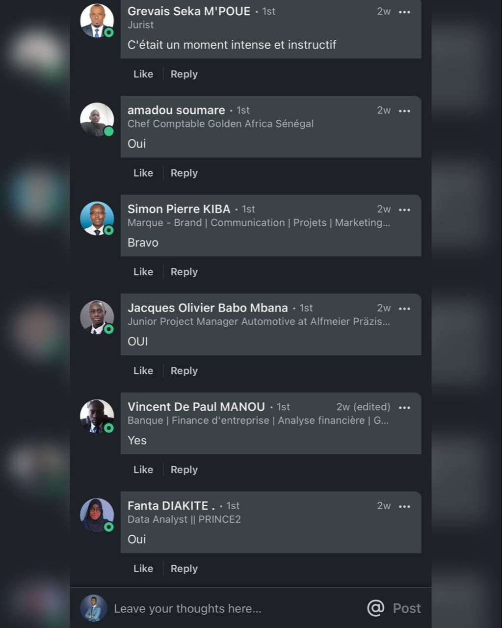Click the Post button
Screen dimensions: 502x628
coord(407,608)
